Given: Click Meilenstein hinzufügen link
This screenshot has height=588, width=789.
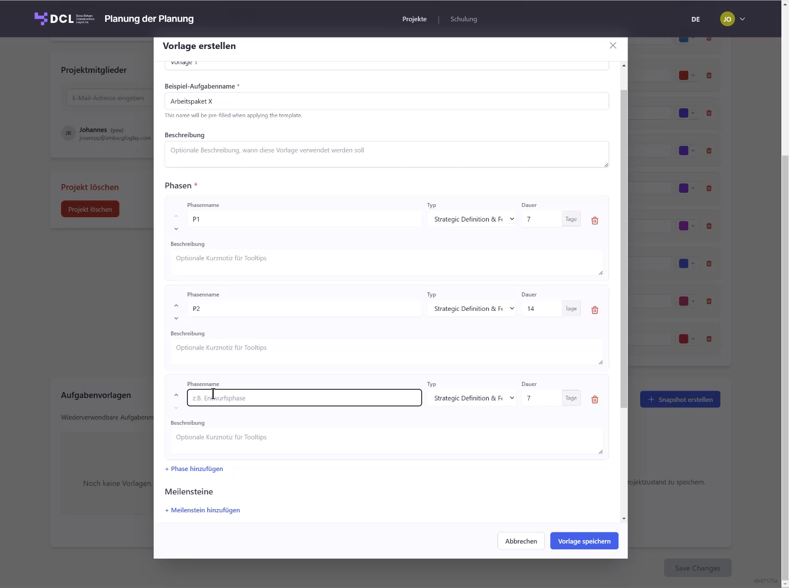Looking at the screenshot, I should pos(202,510).
